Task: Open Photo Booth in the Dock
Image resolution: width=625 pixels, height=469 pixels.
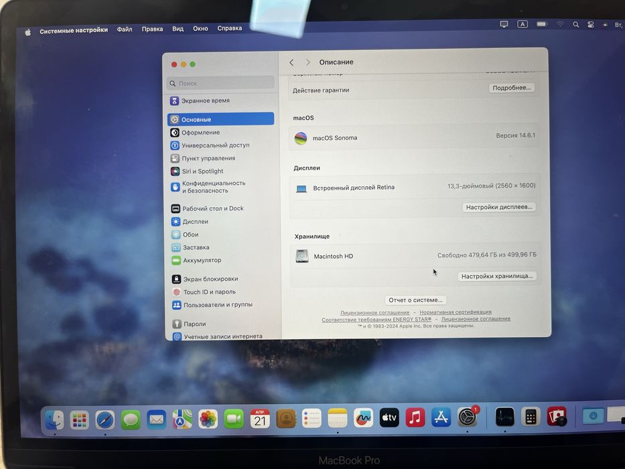Action: click(557, 417)
